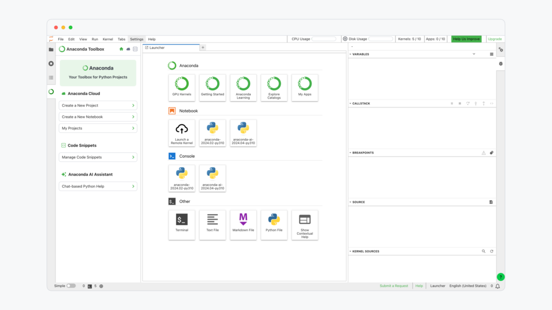
Task: Open the Run menu
Action: (x=95, y=39)
